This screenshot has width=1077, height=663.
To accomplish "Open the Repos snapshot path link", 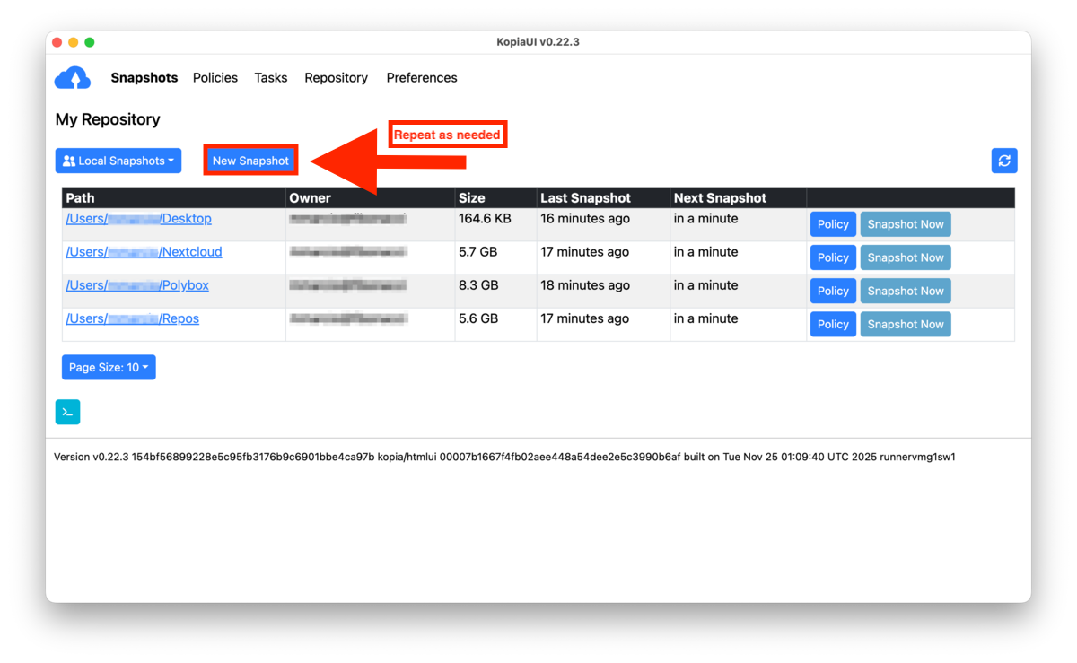I will tap(133, 318).
